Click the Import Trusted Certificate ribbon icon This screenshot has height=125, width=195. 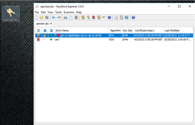pos(93,17)
